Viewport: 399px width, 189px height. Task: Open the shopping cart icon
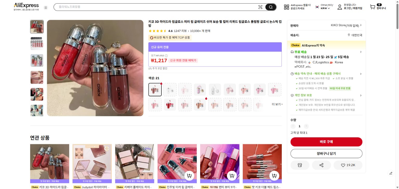(x=373, y=7)
